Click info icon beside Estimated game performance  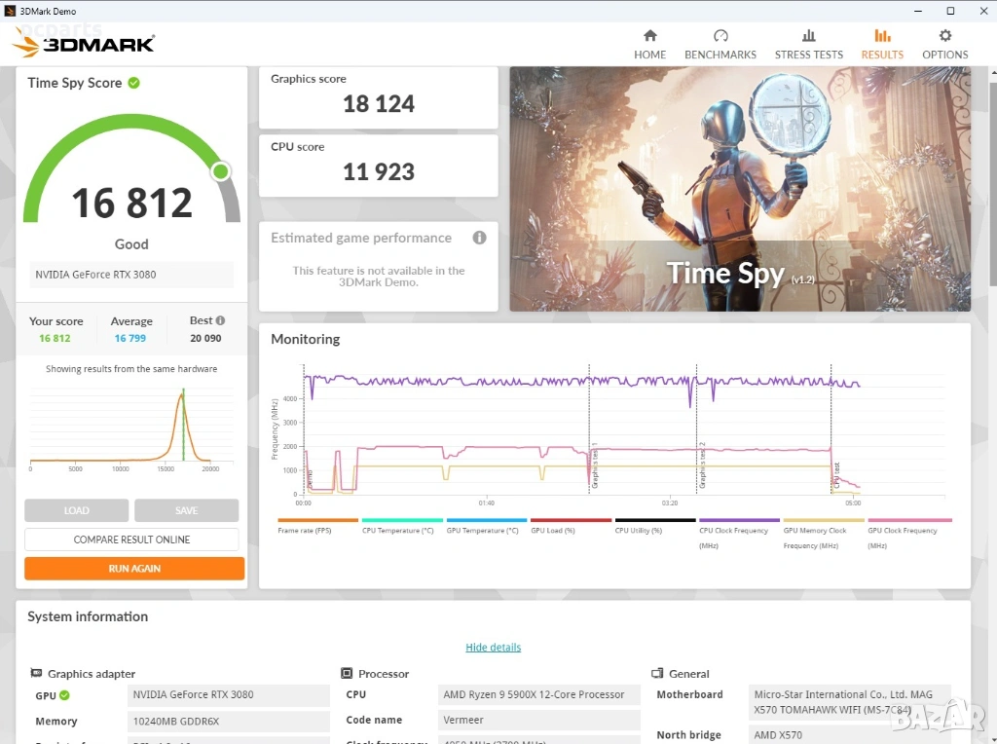pyautogui.click(x=479, y=238)
